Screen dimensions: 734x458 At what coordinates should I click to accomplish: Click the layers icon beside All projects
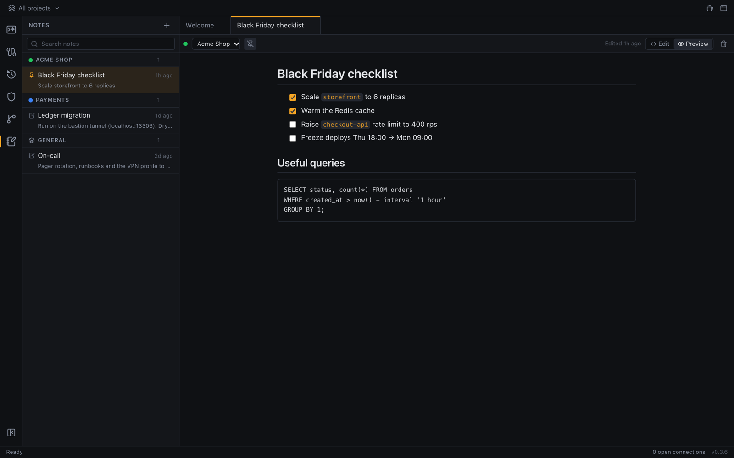11,8
